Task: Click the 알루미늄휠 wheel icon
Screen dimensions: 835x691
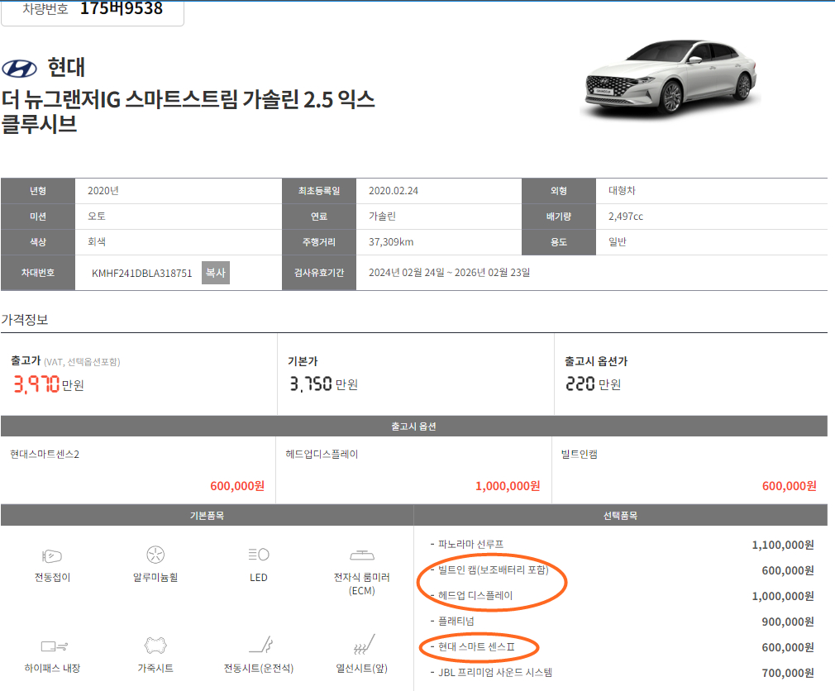Action: (155, 555)
